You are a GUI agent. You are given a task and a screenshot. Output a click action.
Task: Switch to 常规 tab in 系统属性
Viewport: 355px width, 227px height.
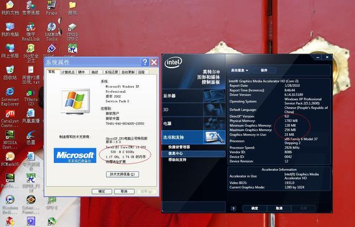tap(52, 72)
